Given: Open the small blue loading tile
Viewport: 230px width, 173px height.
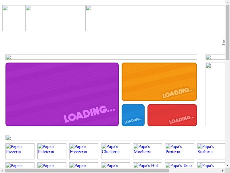Looking at the screenshot, I should [133, 115].
